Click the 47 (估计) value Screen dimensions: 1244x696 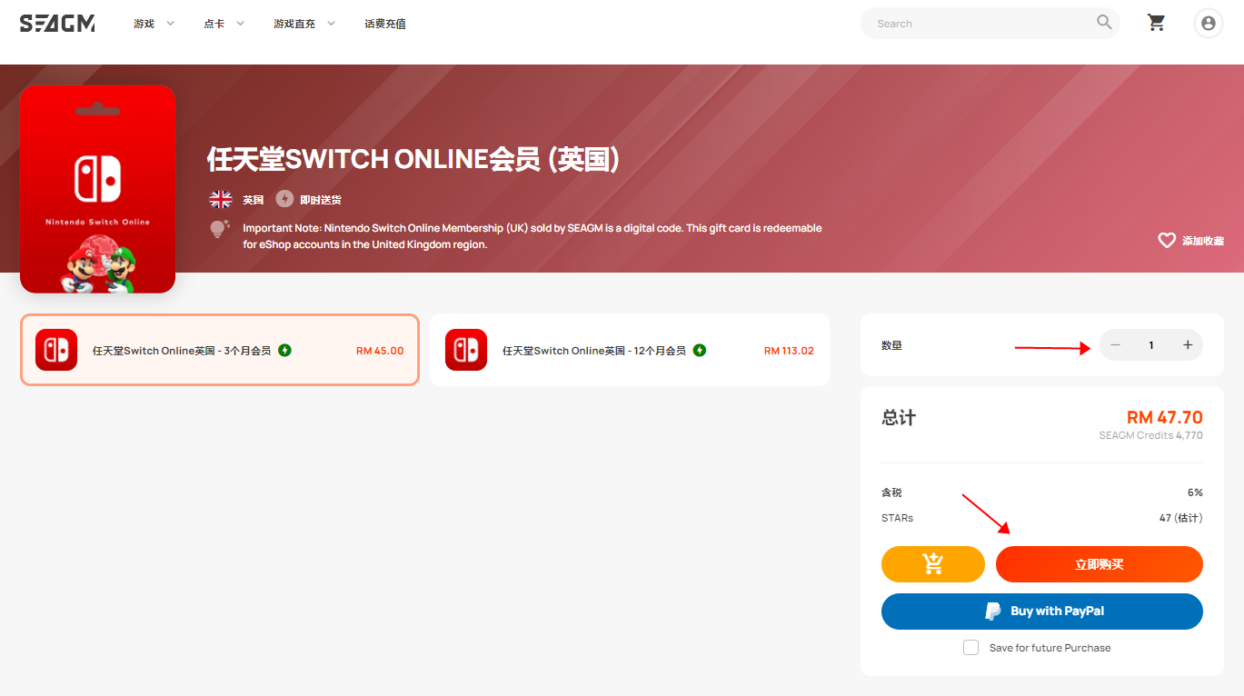1181,518
